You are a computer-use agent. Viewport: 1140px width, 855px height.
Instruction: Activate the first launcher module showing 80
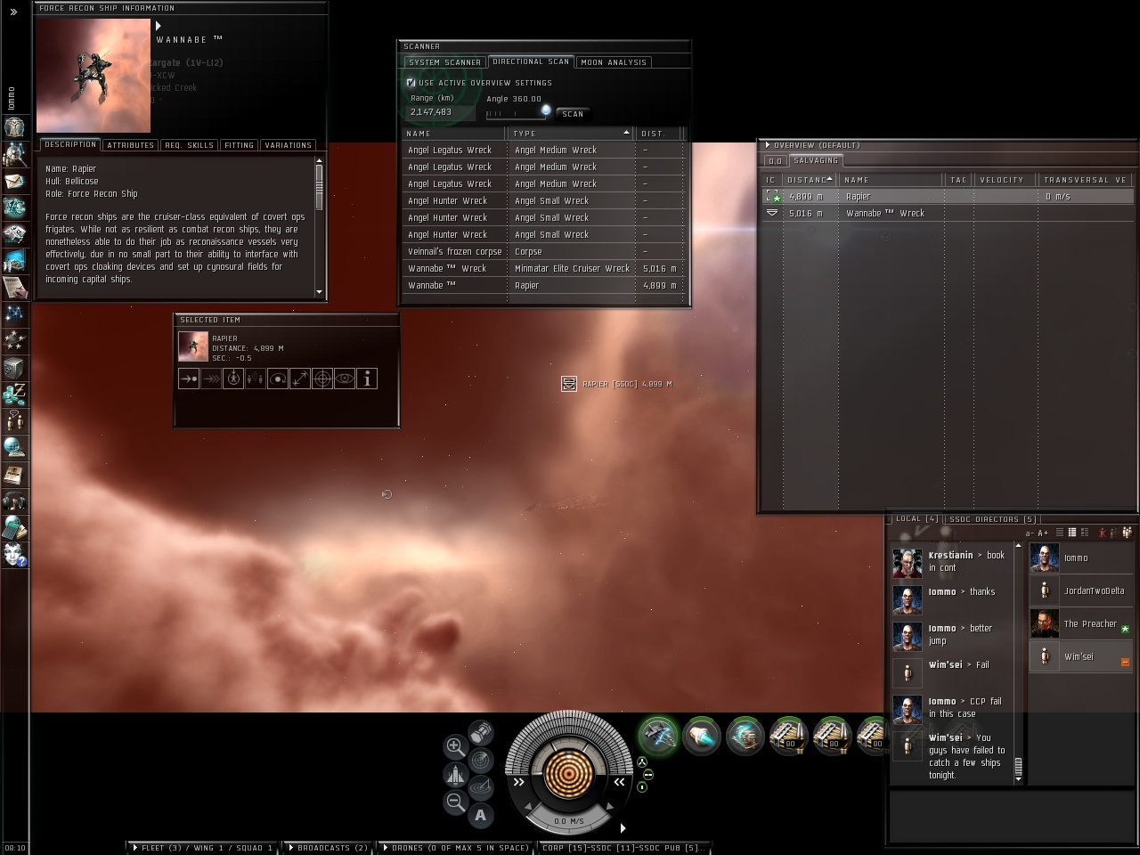(789, 737)
